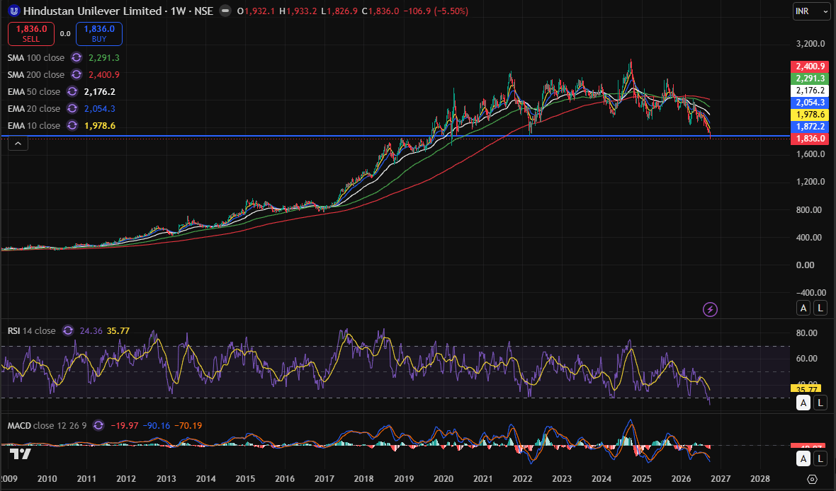
Task: Click the blue 2,054.3 price label
Action: pos(810,103)
